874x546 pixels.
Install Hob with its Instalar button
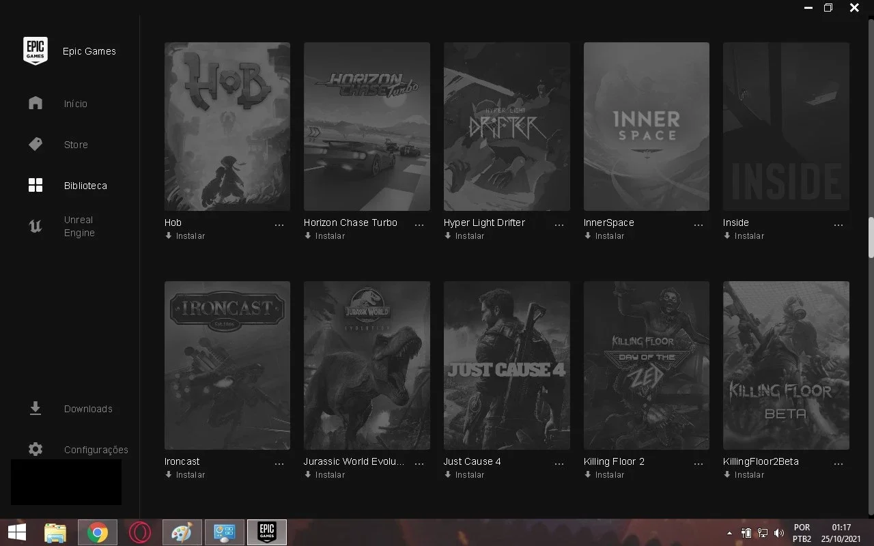tap(185, 236)
